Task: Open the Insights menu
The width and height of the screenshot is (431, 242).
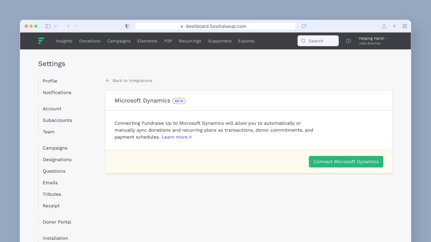Action: [x=64, y=41]
